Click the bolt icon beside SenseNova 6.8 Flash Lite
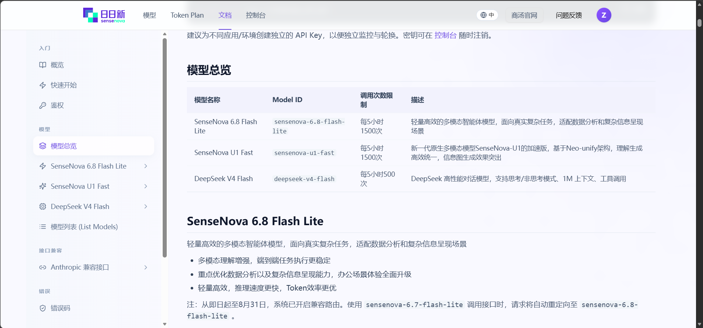 [x=43, y=166]
